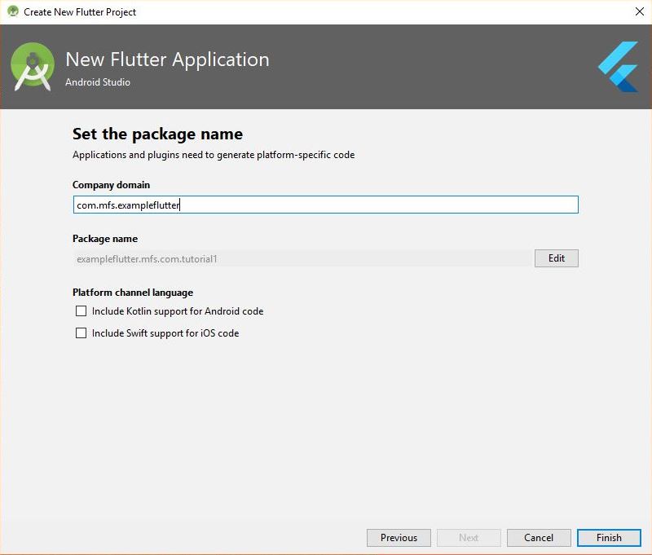Click Finish to create the project
Viewport: 652px width, 555px height.
[x=609, y=538]
